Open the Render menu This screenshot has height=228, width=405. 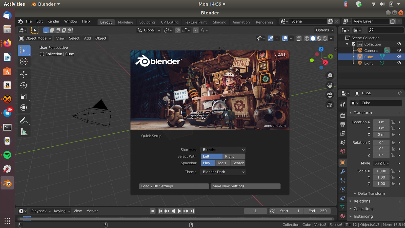[x=53, y=21]
